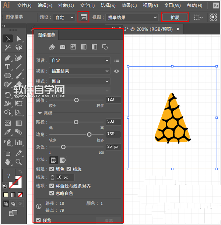Screen dimensions: 221x225
Task: Toggle the view eye icon in trace panel
Action: (x=116, y=71)
